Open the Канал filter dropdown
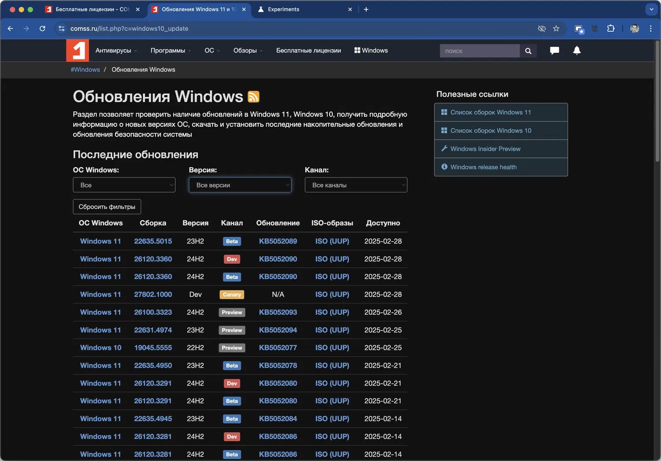Screen dimensions: 661x461 356,185
